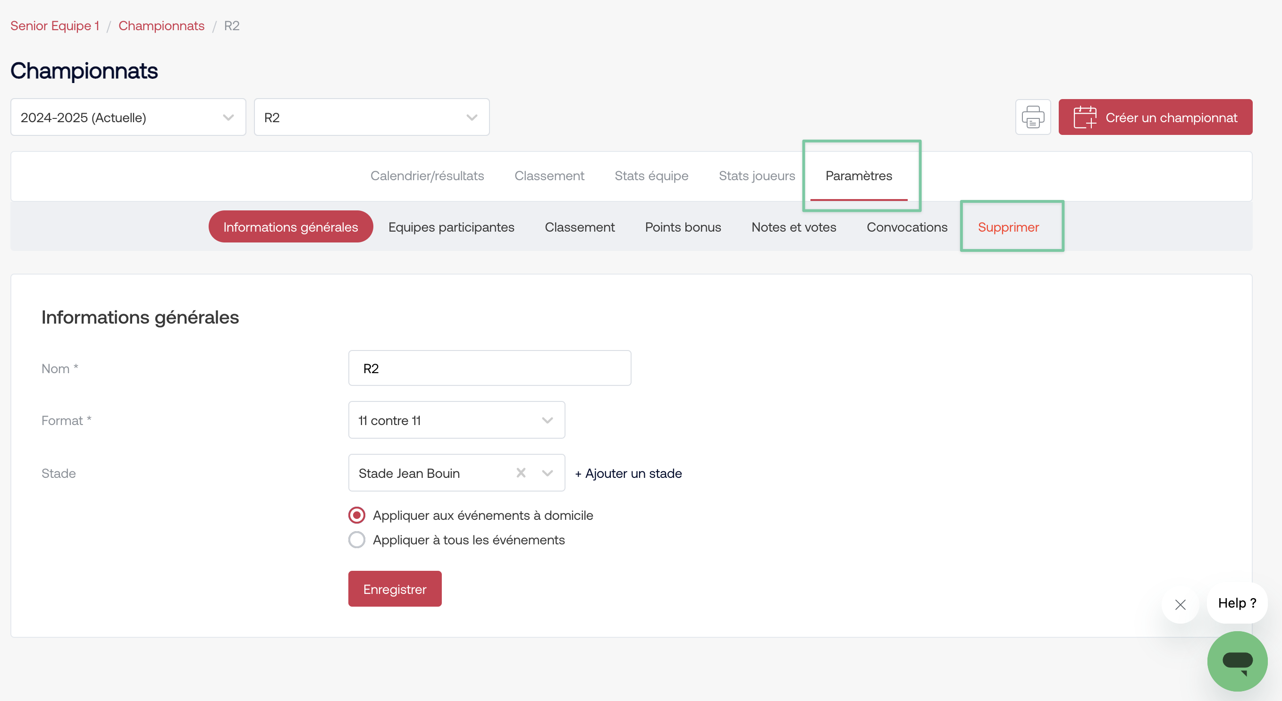Click the Nom * label
The image size is (1282, 701).
60,368
